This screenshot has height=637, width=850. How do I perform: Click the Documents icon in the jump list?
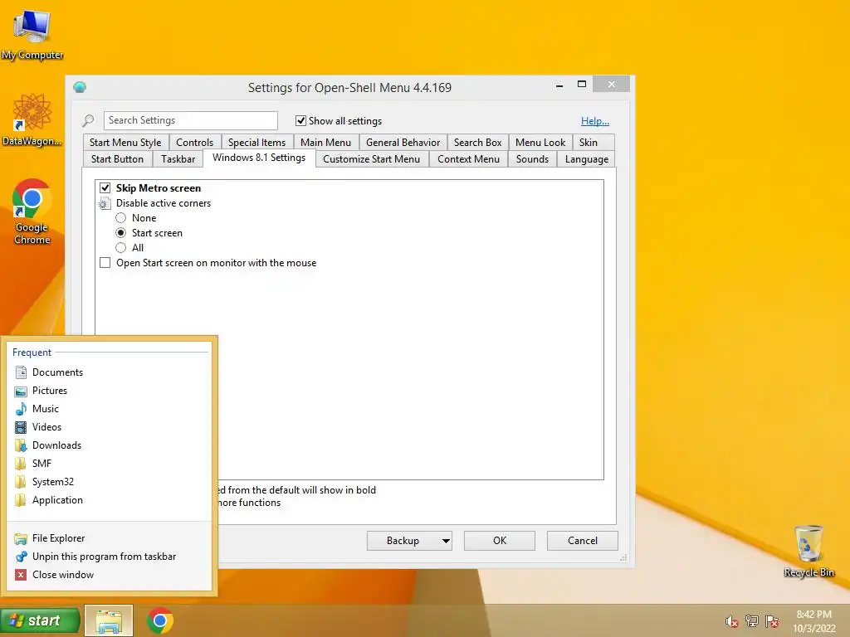(x=21, y=372)
